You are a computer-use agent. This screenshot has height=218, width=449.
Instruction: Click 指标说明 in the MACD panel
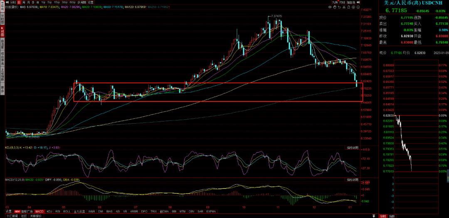[353, 180]
